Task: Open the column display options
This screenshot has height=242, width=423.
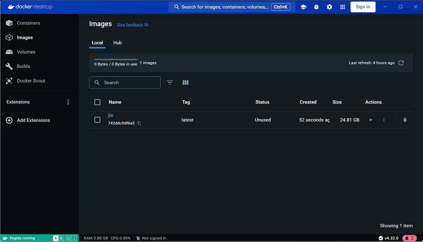Action: [x=186, y=82]
